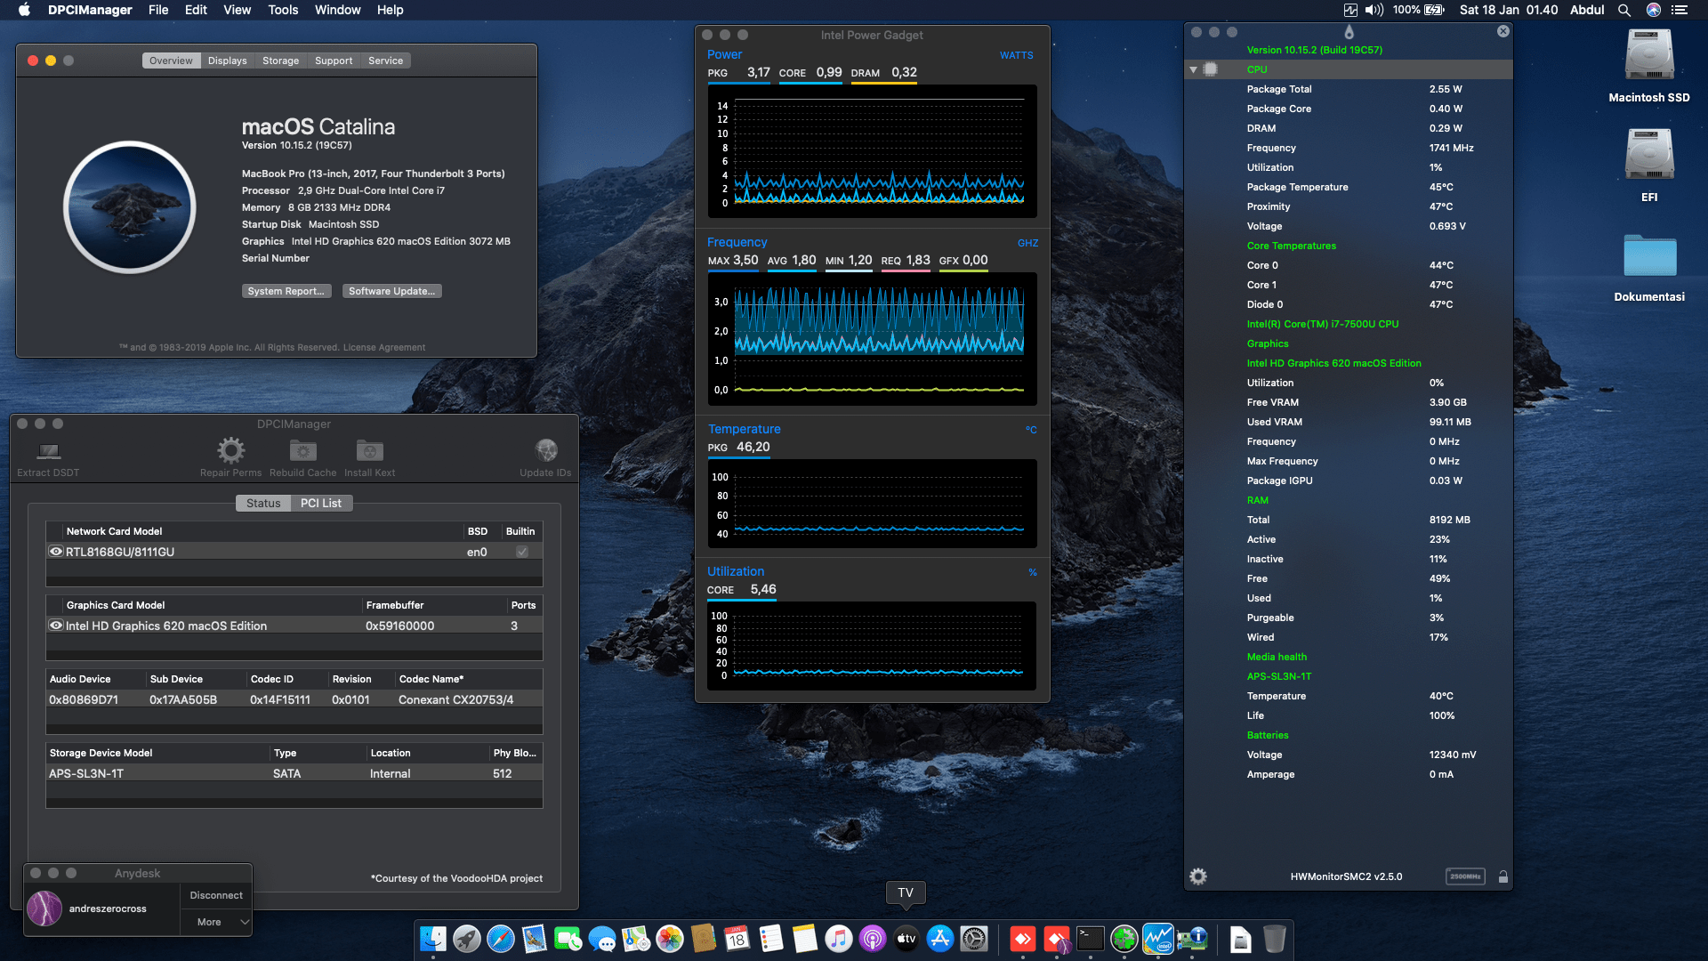This screenshot has height=961, width=1708.
Task: Open Launchpad from the Dock
Action: [x=467, y=939]
